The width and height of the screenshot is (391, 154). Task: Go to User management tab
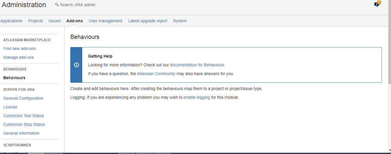click(106, 21)
